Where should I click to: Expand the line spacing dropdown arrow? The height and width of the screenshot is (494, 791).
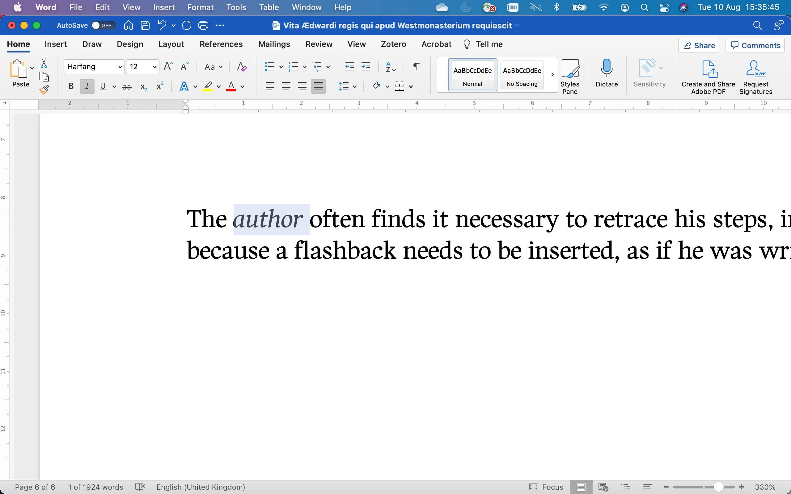coord(355,86)
